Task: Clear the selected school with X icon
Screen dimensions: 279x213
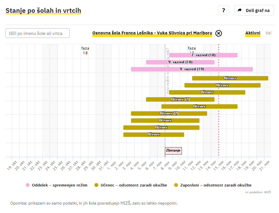Action: (x=218, y=33)
